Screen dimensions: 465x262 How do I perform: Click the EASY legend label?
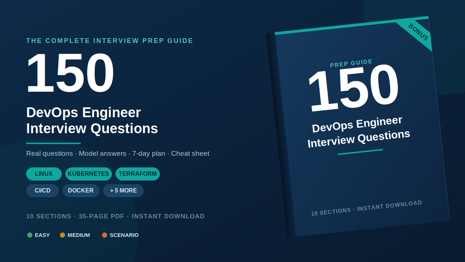(42, 235)
